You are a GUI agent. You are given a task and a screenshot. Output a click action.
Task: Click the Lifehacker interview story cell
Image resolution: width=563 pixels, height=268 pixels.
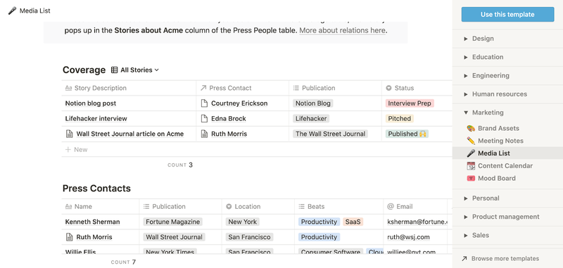[129, 118]
